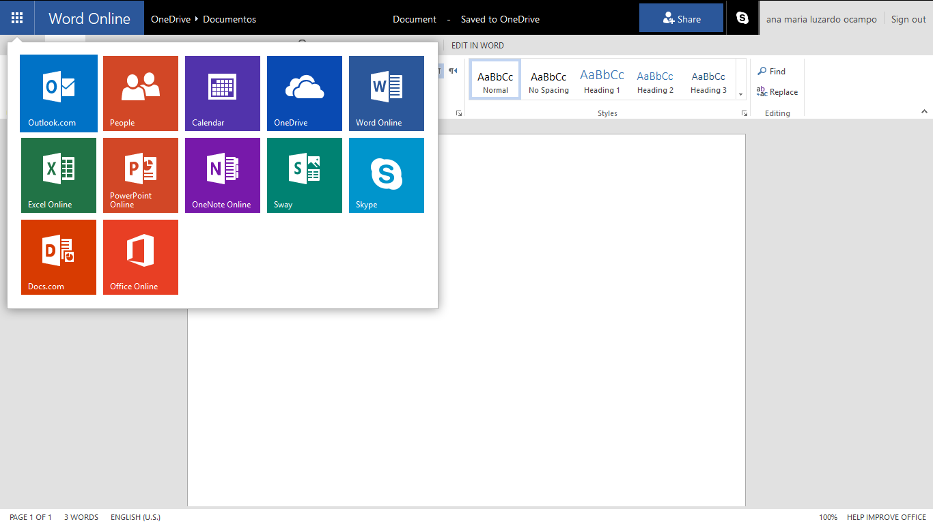Open Excel Online tile

59,175
